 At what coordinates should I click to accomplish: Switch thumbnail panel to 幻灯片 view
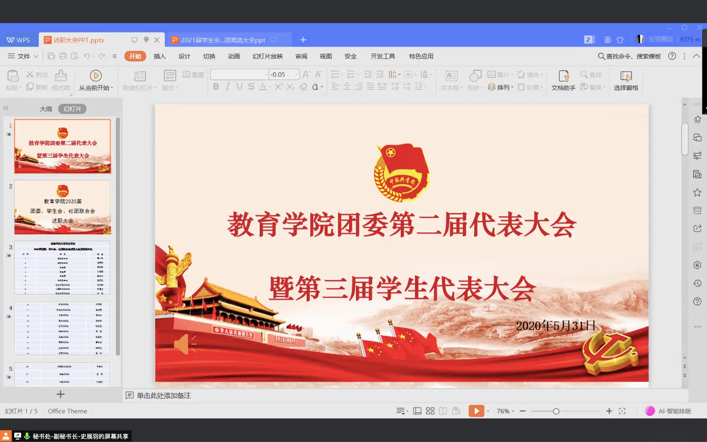(72, 109)
